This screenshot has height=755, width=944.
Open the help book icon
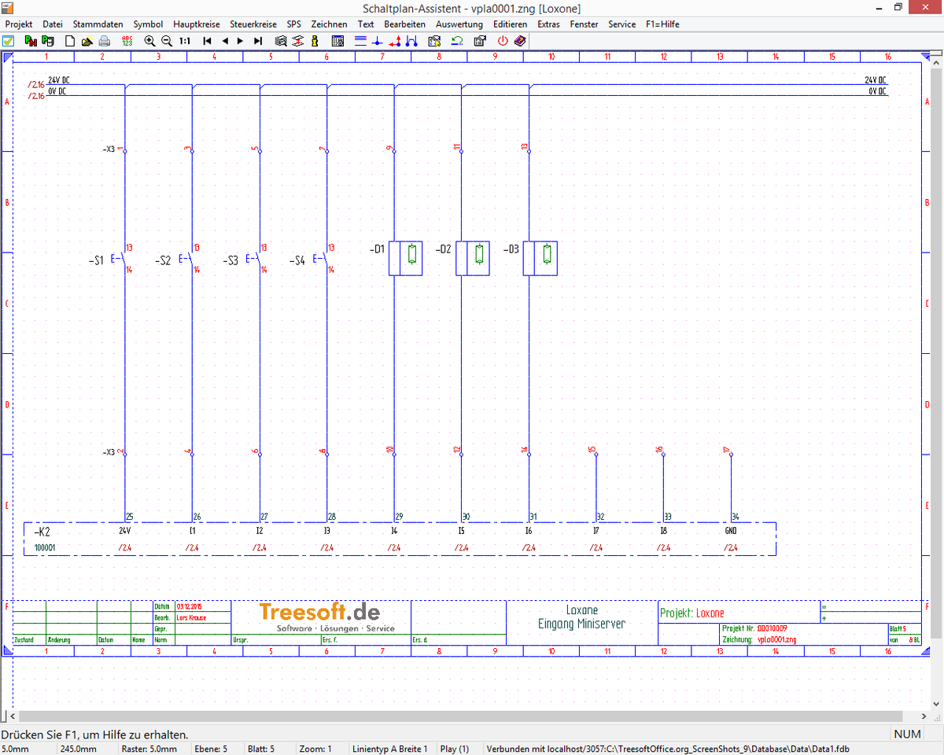coord(519,41)
